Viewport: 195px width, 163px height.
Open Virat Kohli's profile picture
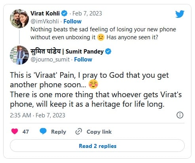19,19
